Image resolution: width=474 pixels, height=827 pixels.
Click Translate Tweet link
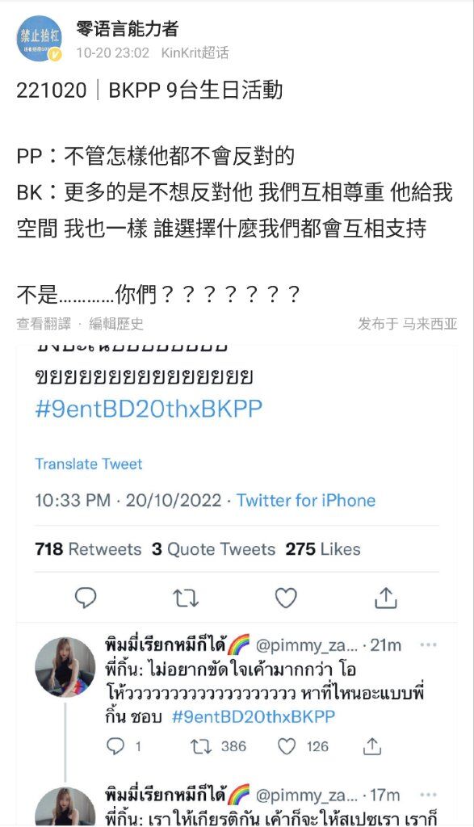[89, 464]
